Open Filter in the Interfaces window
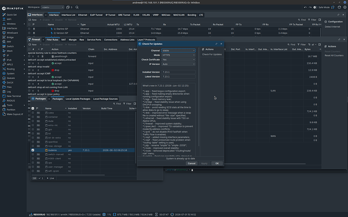 (312, 20)
